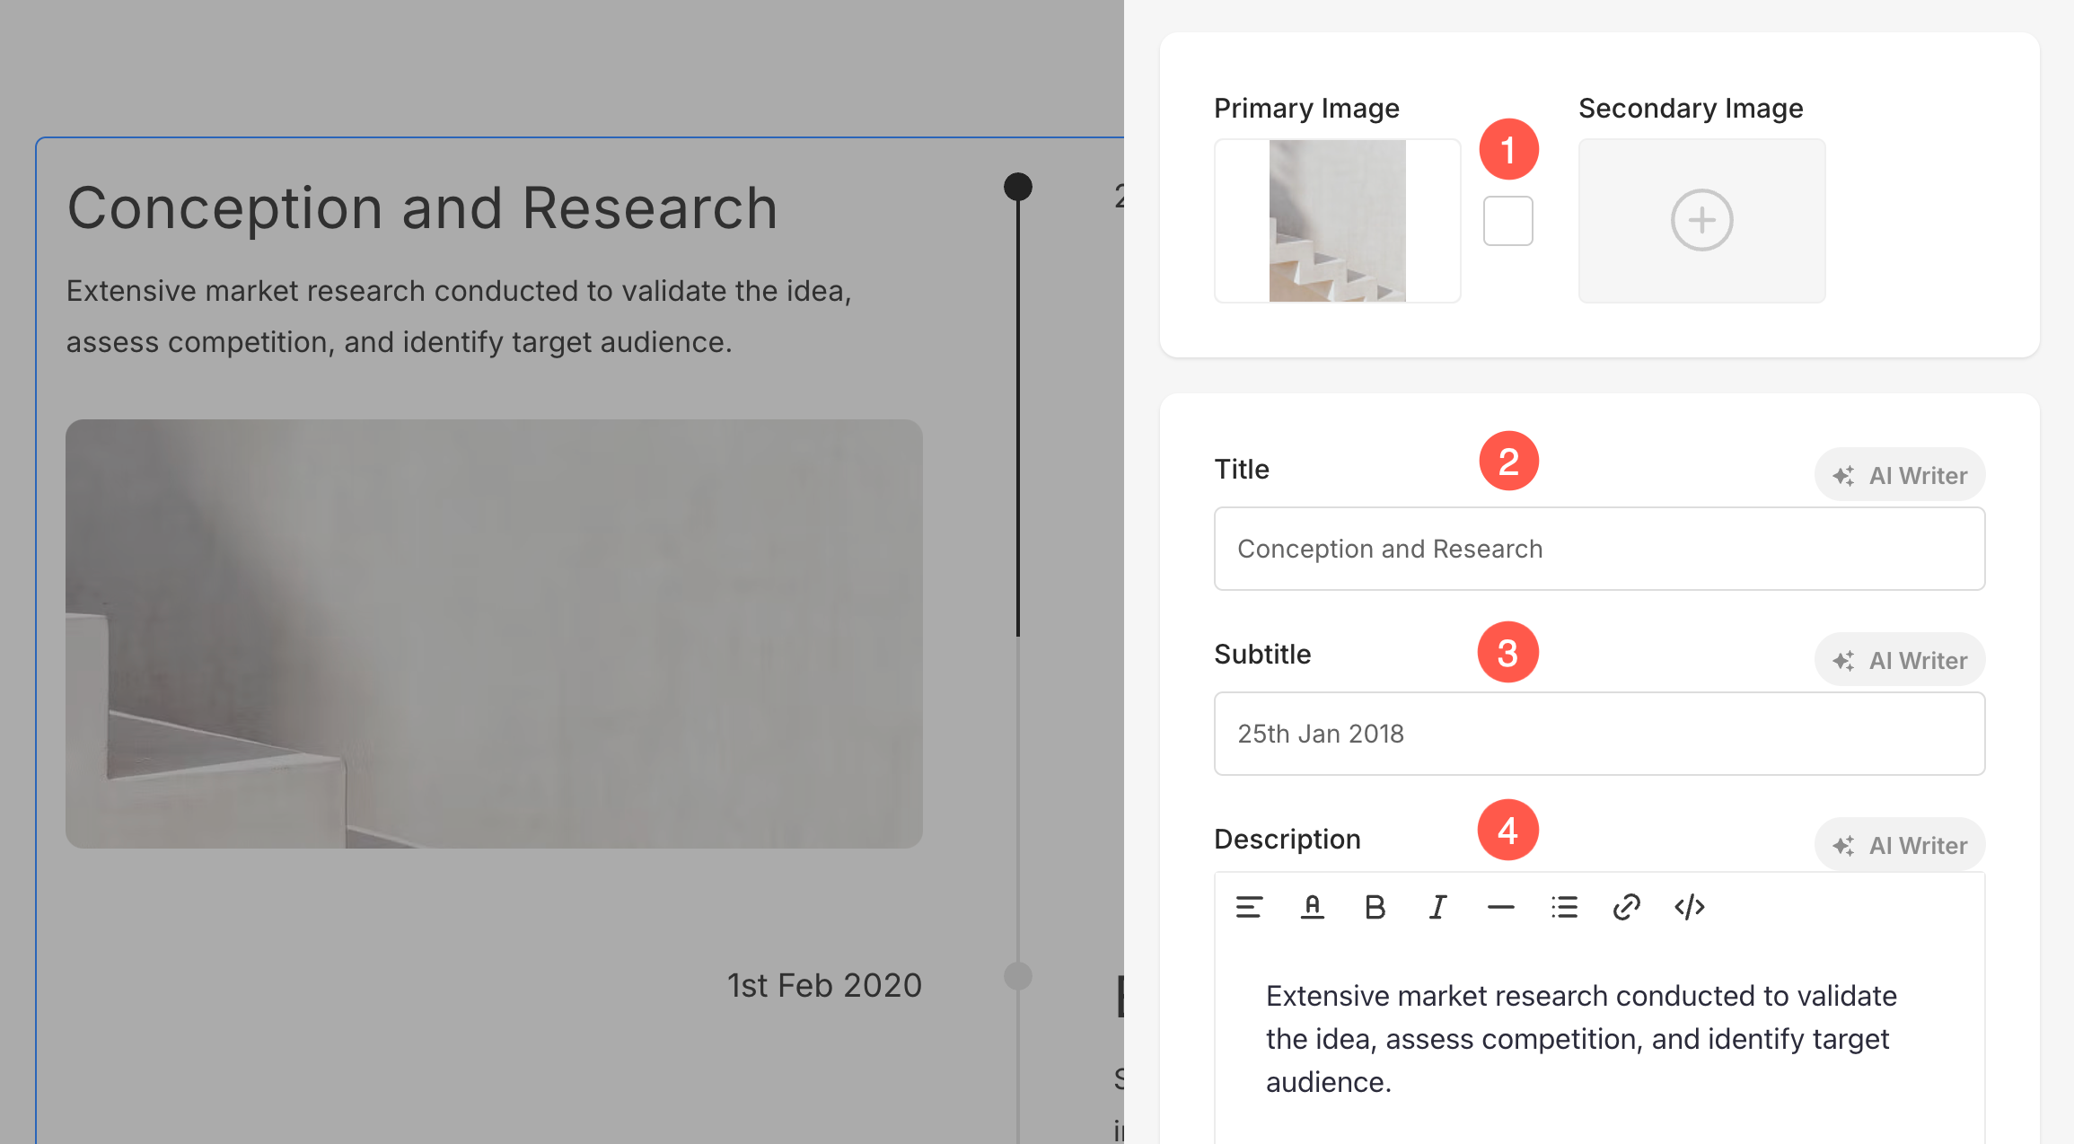Screen dimensions: 2074x1144
Task: Click the 1st Feb 2020 date text
Action: pos(824,985)
